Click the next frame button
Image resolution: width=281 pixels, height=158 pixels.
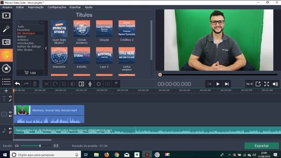pyautogui.click(x=227, y=84)
